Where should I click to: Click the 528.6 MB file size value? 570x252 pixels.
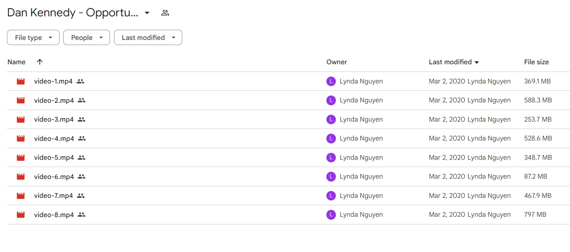coord(538,138)
